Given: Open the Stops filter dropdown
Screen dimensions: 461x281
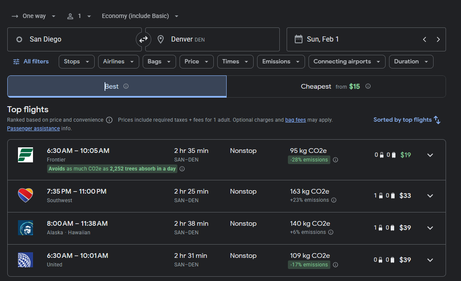Looking at the screenshot, I should click(77, 62).
